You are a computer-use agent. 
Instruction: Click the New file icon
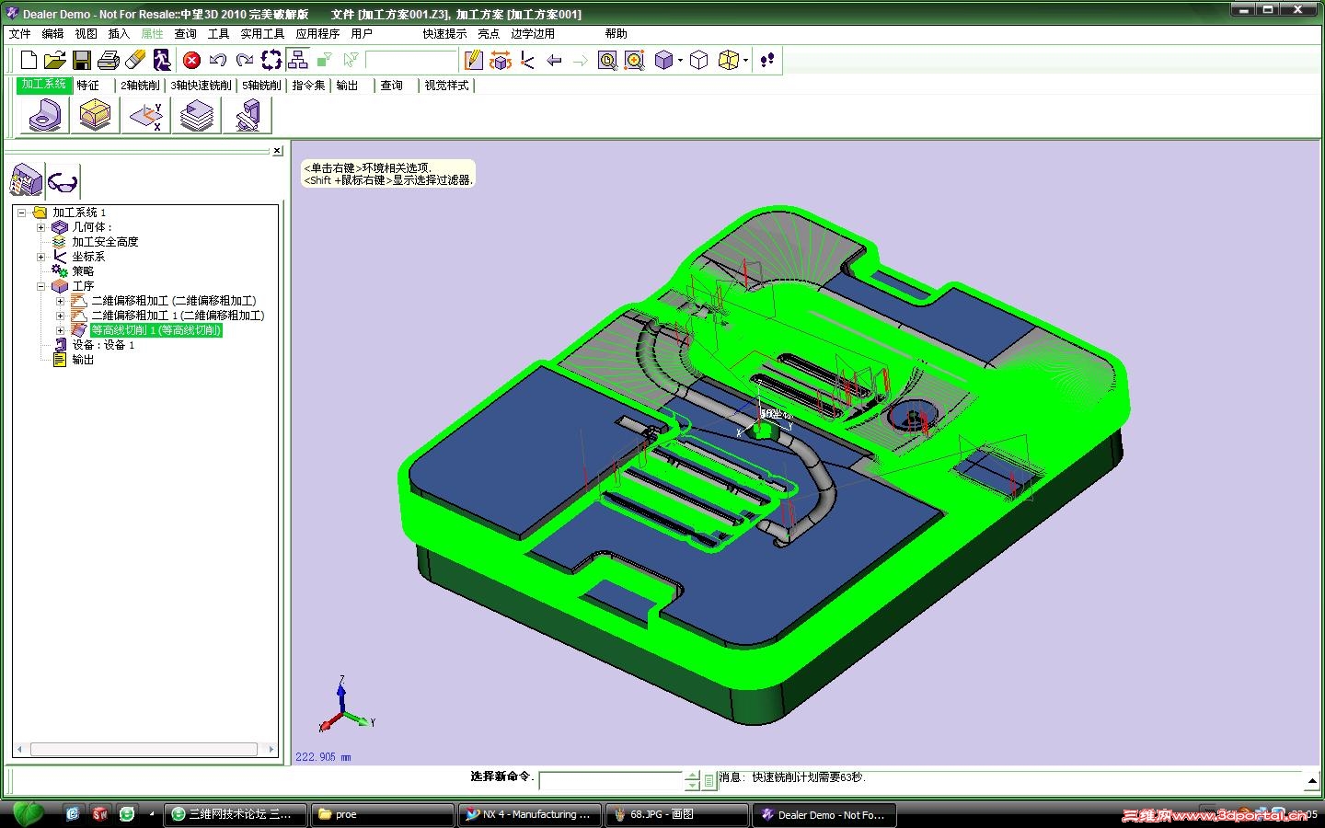click(x=29, y=61)
